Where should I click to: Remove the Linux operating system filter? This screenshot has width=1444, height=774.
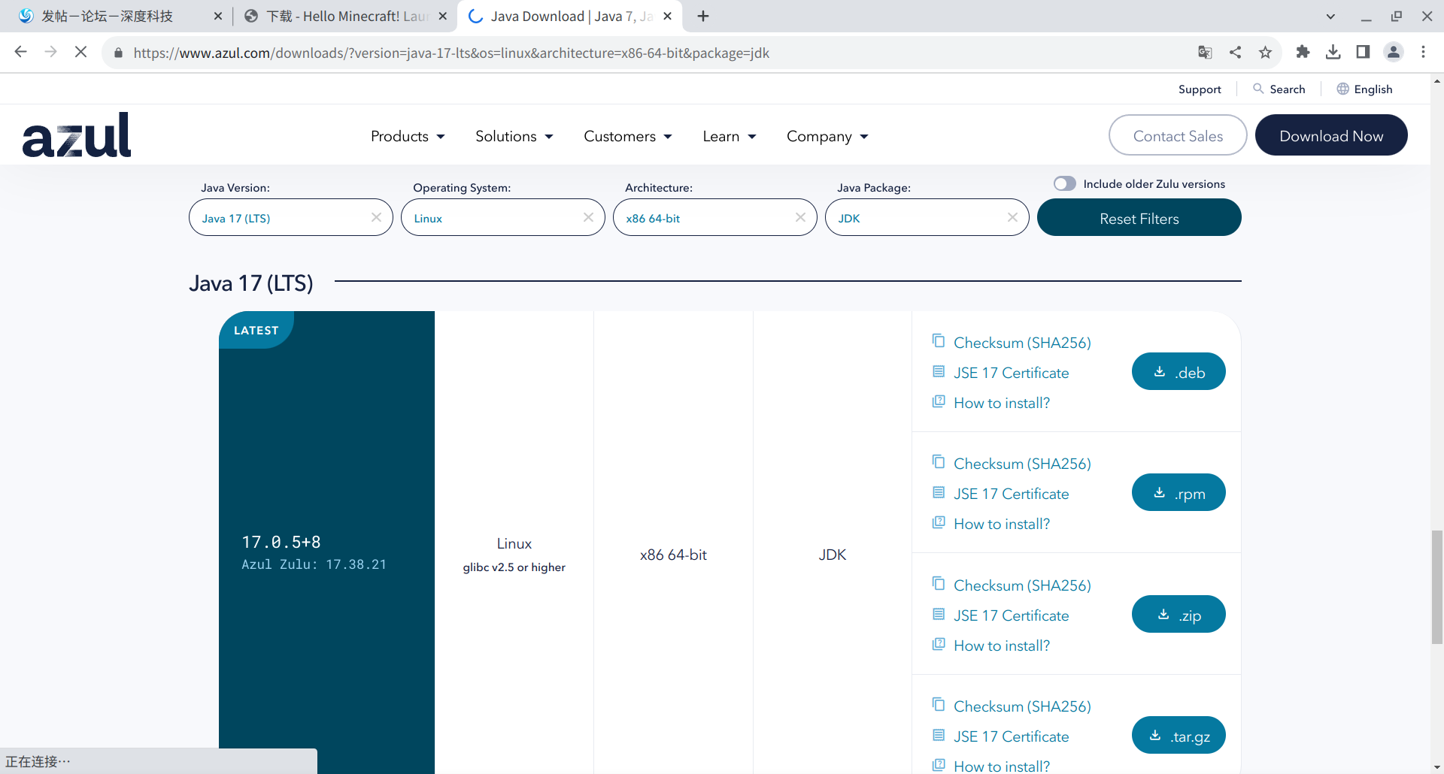pyautogui.click(x=588, y=218)
